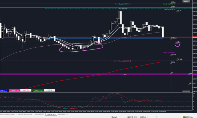This screenshot has width=197, height=118.
Task: Click the red Pivot button near indicator pane
Action: (x=186, y=91)
